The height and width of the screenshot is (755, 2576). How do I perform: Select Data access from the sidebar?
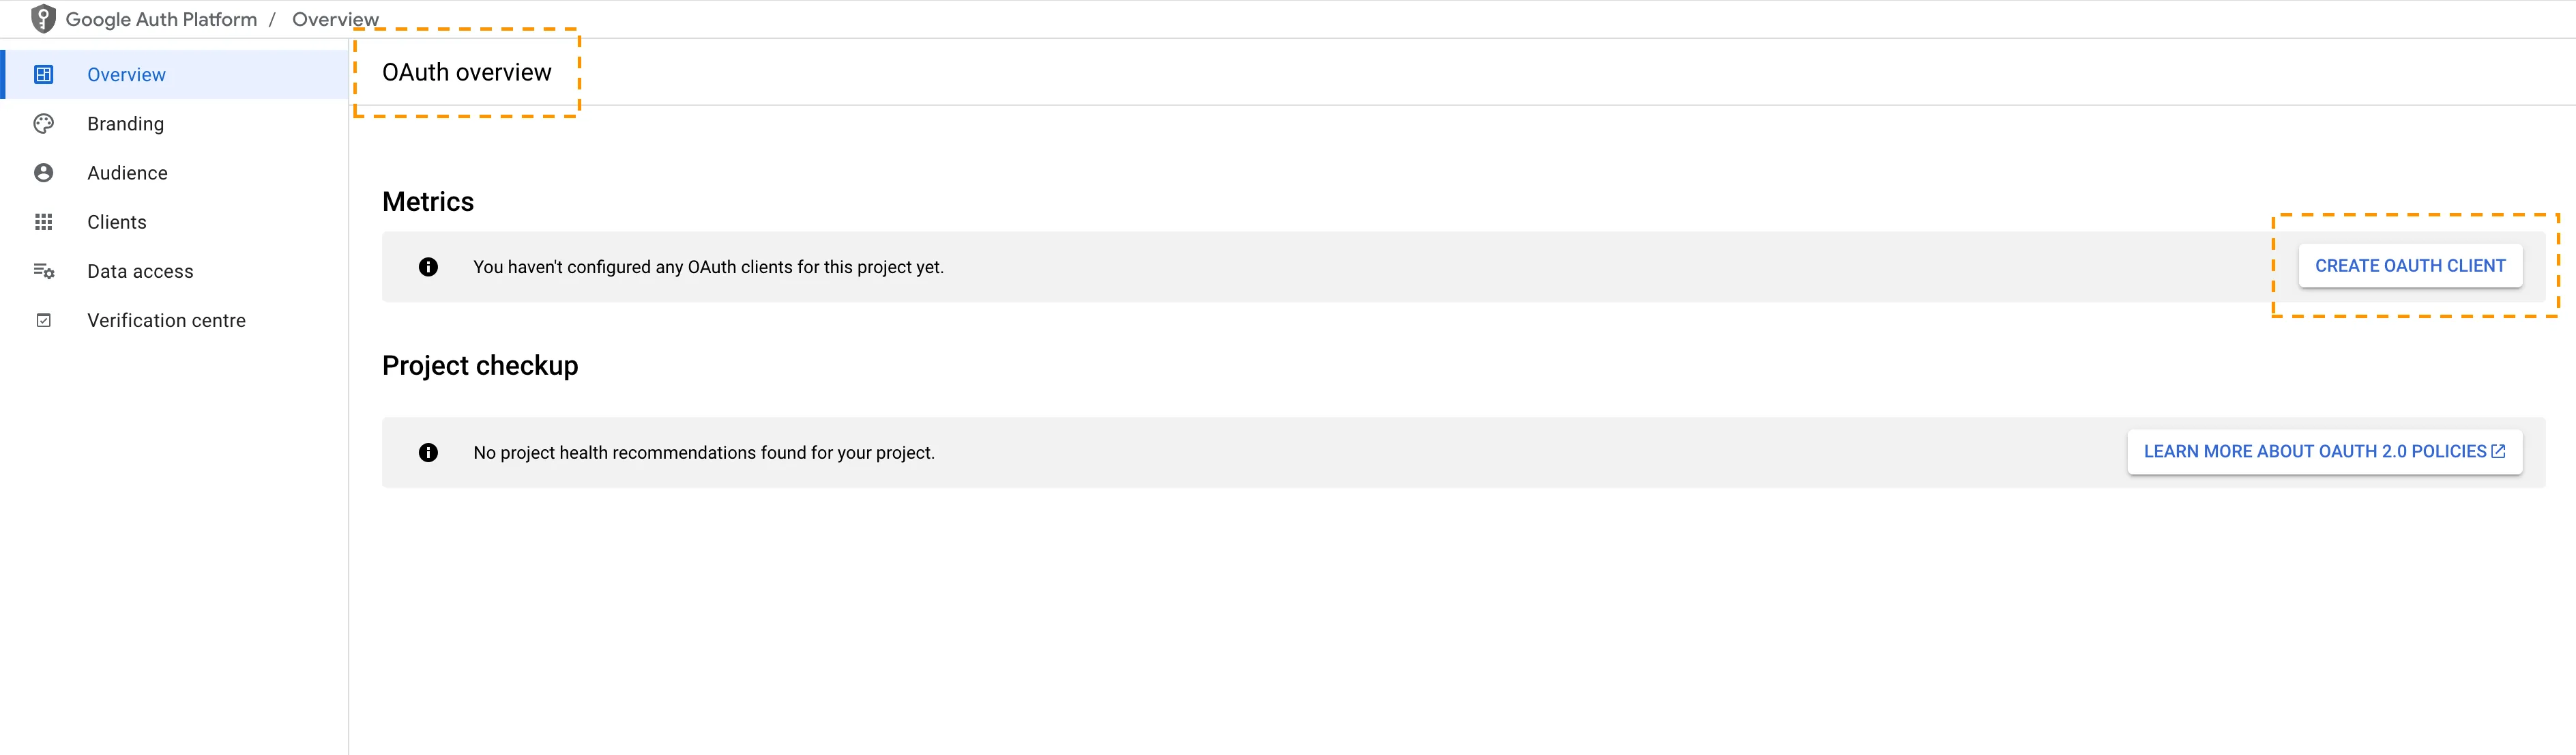tap(140, 270)
